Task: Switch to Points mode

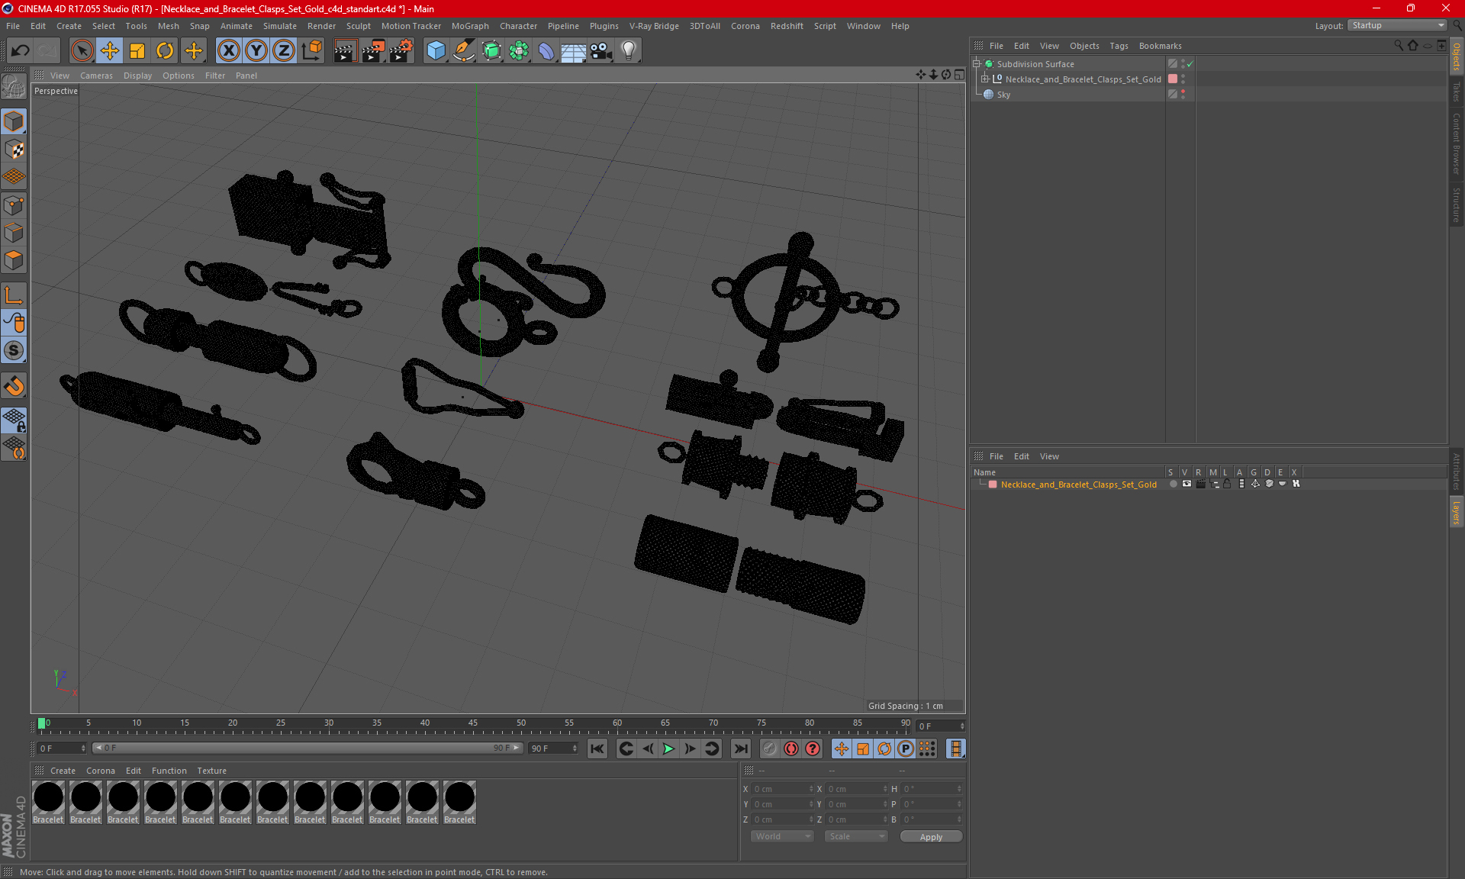Action: coord(14,205)
